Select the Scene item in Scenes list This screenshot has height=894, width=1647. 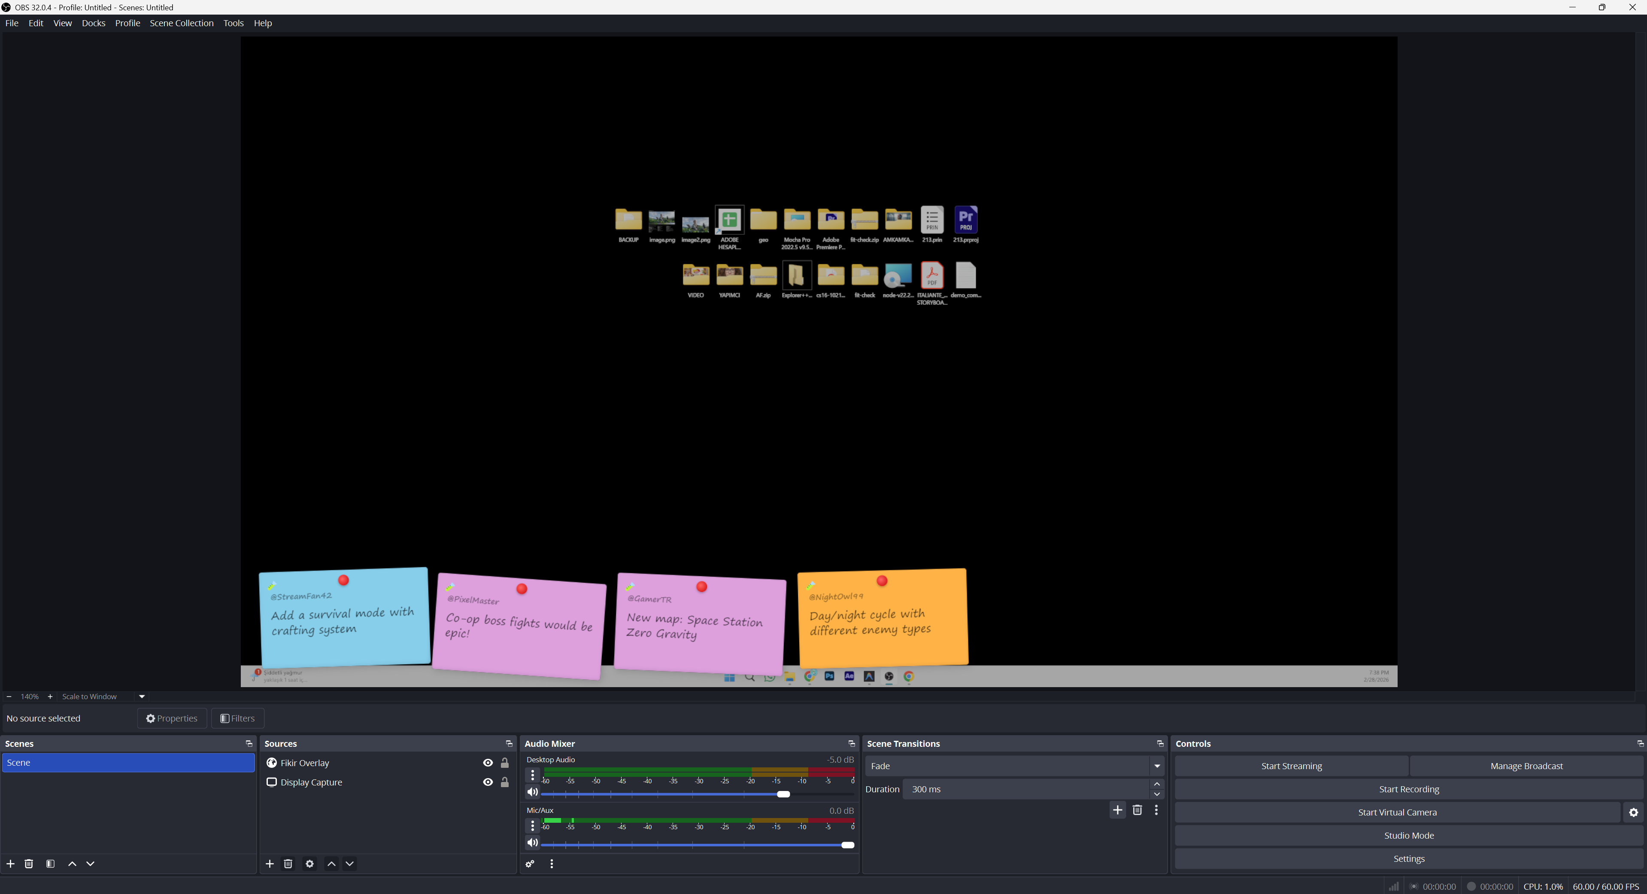[128, 763]
